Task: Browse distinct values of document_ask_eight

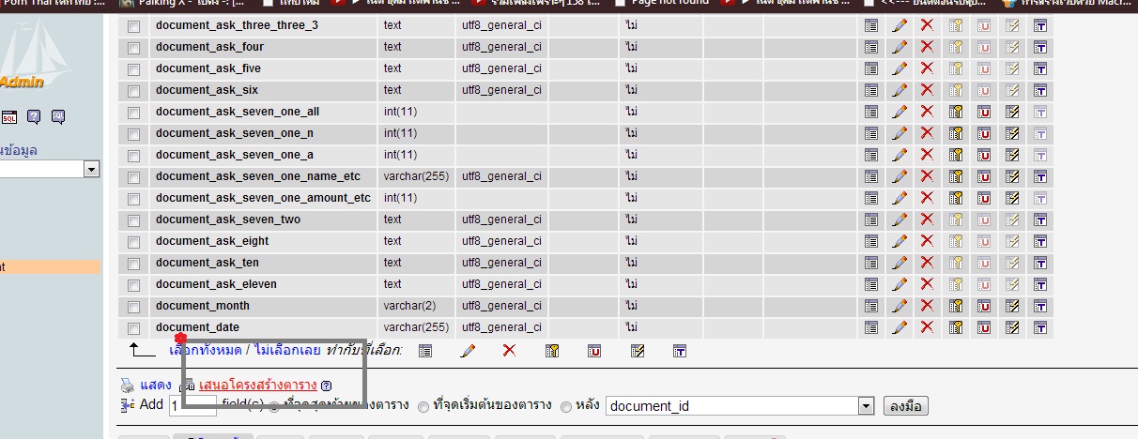Action: 871,241
